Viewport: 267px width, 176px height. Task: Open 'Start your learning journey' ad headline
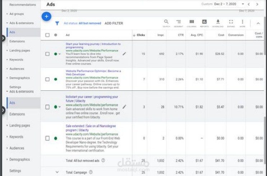(x=93, y=46)
